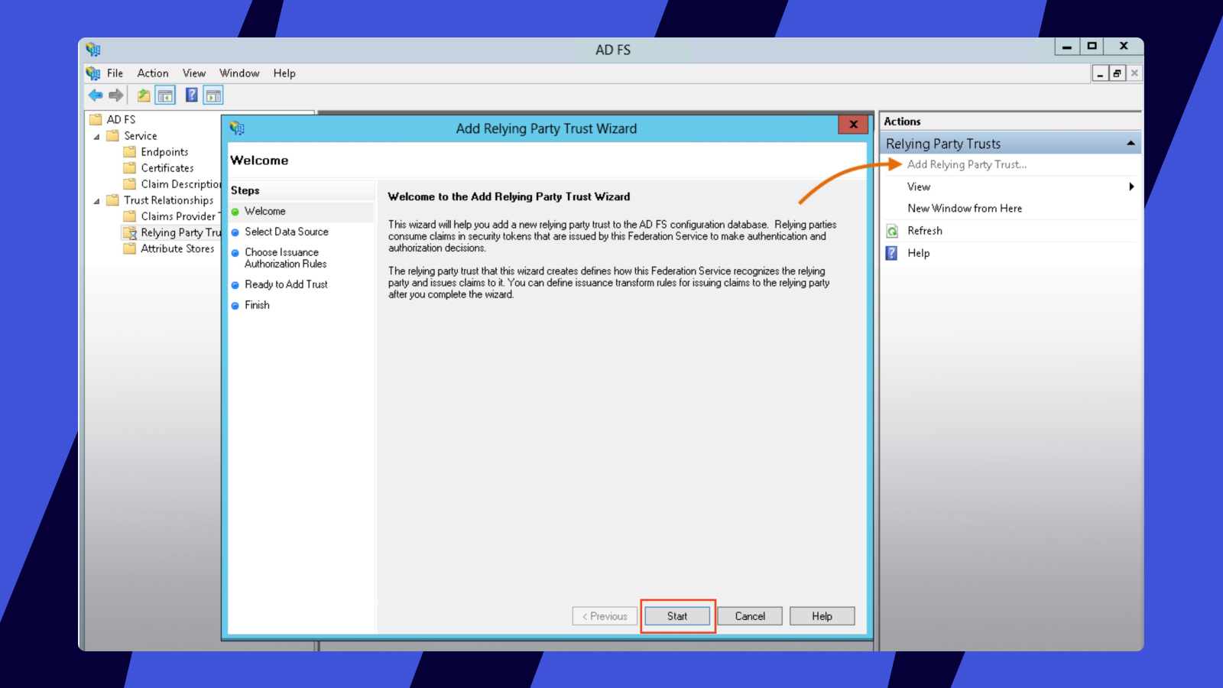Toggle the Show/Hide Action Pane toolbar icon
The height and width of the screenshot is (688, 1223).
213,96
